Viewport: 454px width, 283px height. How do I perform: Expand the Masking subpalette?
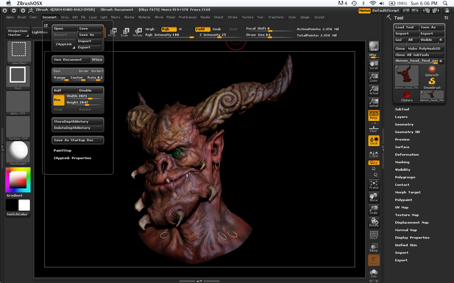coord(402,162)
